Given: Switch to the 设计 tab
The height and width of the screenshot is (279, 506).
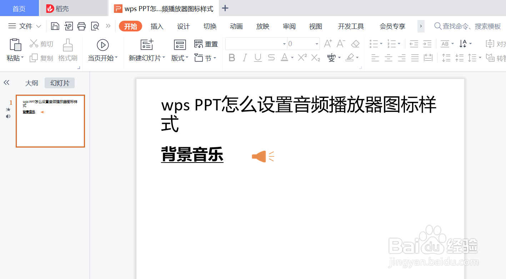Looking at the screenshot, I should [x=183, y=26].
